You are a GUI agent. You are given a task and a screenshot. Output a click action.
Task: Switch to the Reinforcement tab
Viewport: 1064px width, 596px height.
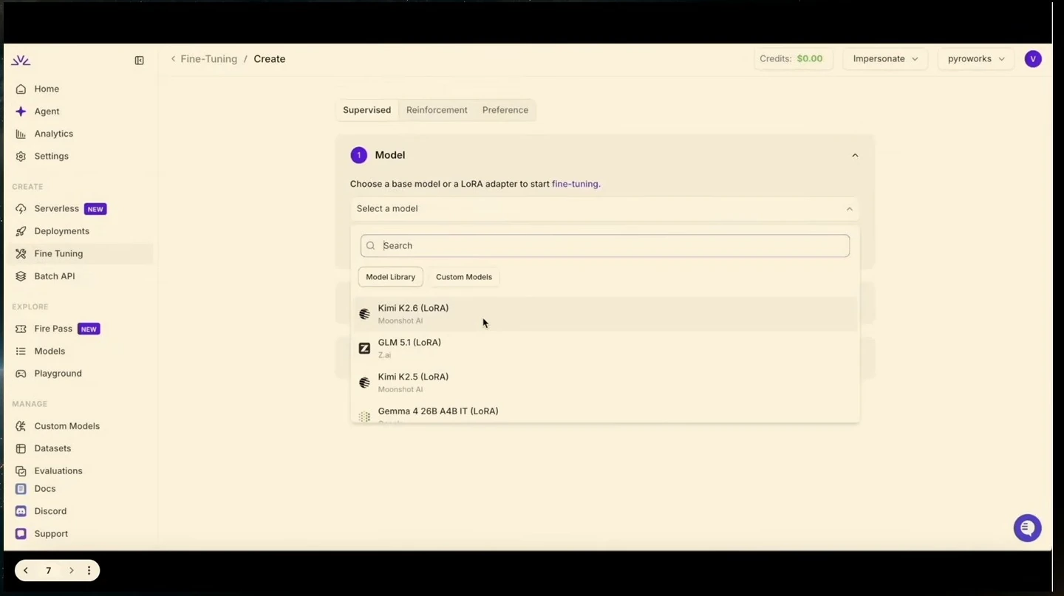tap(437, 110)
